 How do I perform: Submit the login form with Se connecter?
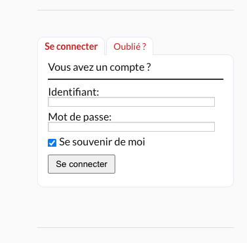(x=81, y=164)
